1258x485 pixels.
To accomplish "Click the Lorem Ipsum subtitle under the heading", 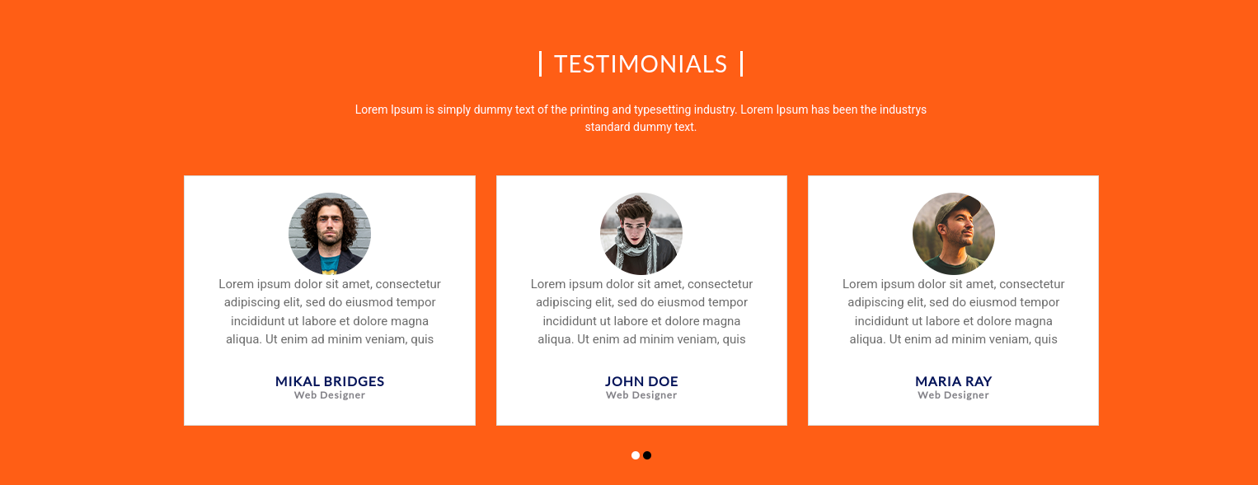I will 641,118.
